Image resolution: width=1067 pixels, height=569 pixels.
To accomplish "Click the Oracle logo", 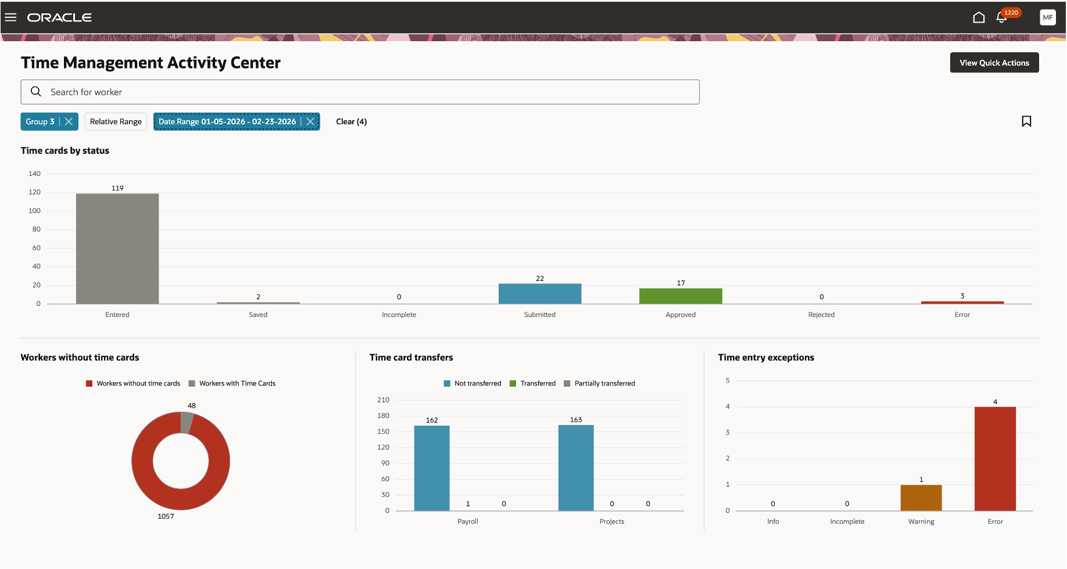I will [60, 17].
